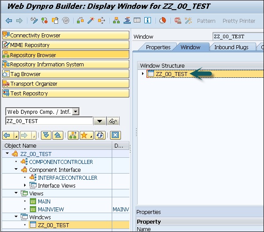
Task: Expand the Interface Views tree node
Action: point(25,185)
